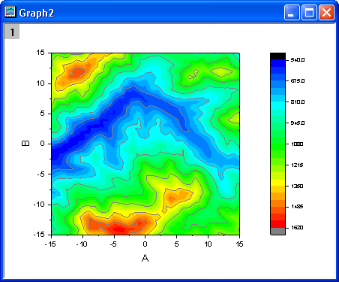Select layer 1 icon in corner

pos(12,32)
